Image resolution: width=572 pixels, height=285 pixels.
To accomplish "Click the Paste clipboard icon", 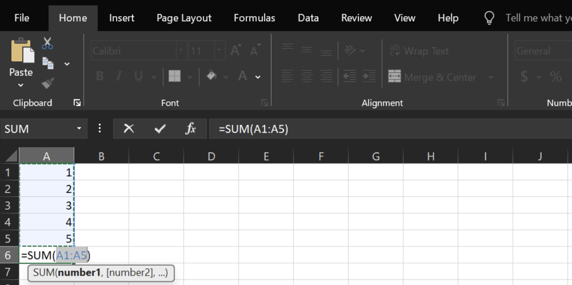I will click(22, 50).
